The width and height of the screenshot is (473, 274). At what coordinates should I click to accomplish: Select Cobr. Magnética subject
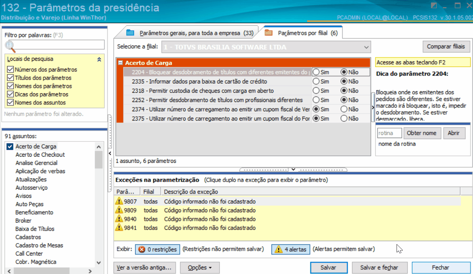pos(36,262)
